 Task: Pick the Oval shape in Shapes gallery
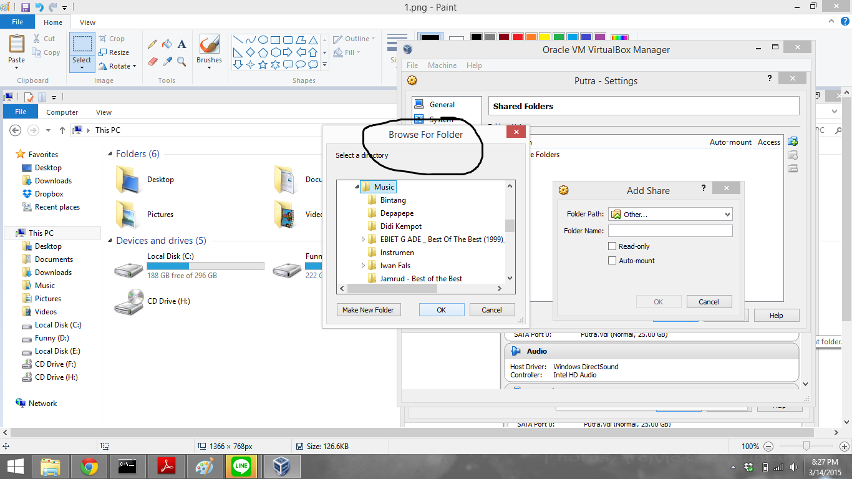point(263,39)
